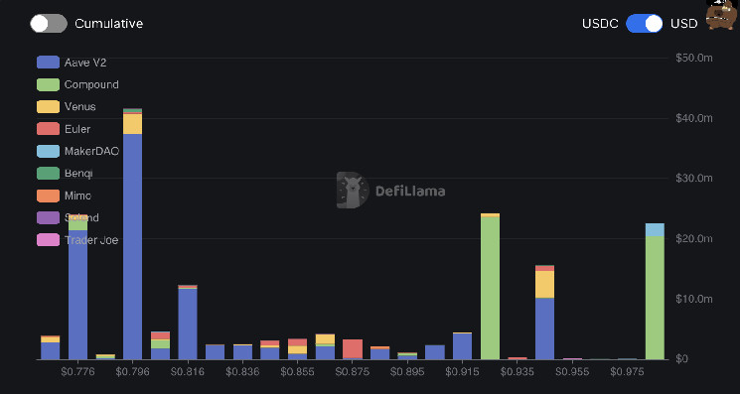Click the Euler bar at $0.875
The width and height of the screenshot is (740, 394).
tap(353, 348)
